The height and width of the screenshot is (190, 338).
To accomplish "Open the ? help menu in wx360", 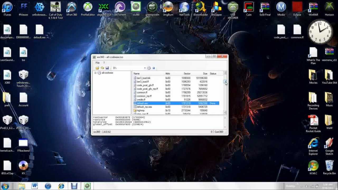I will tap(104, 63).
